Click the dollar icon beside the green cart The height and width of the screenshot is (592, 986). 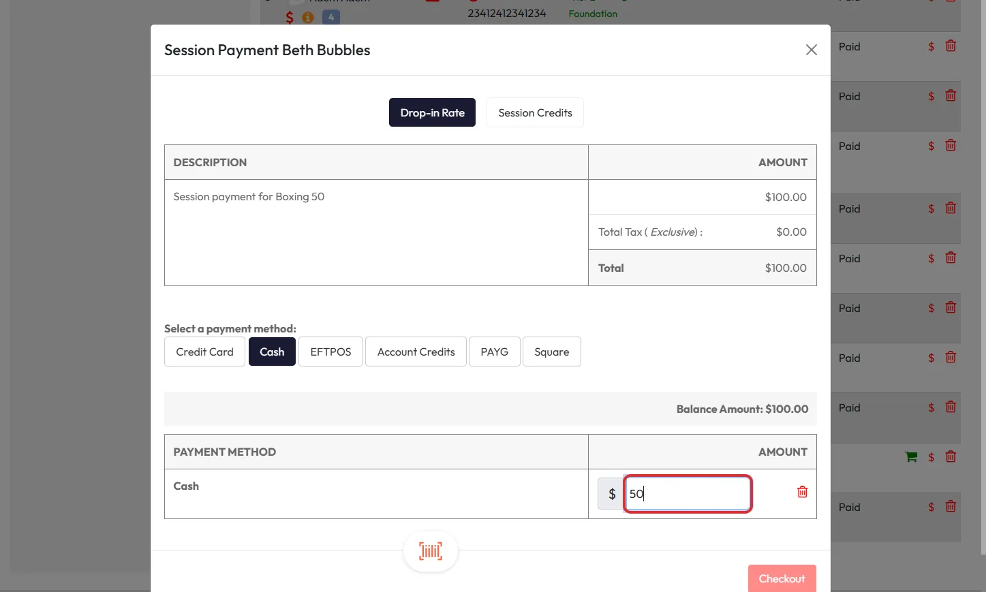click(931, 457)
